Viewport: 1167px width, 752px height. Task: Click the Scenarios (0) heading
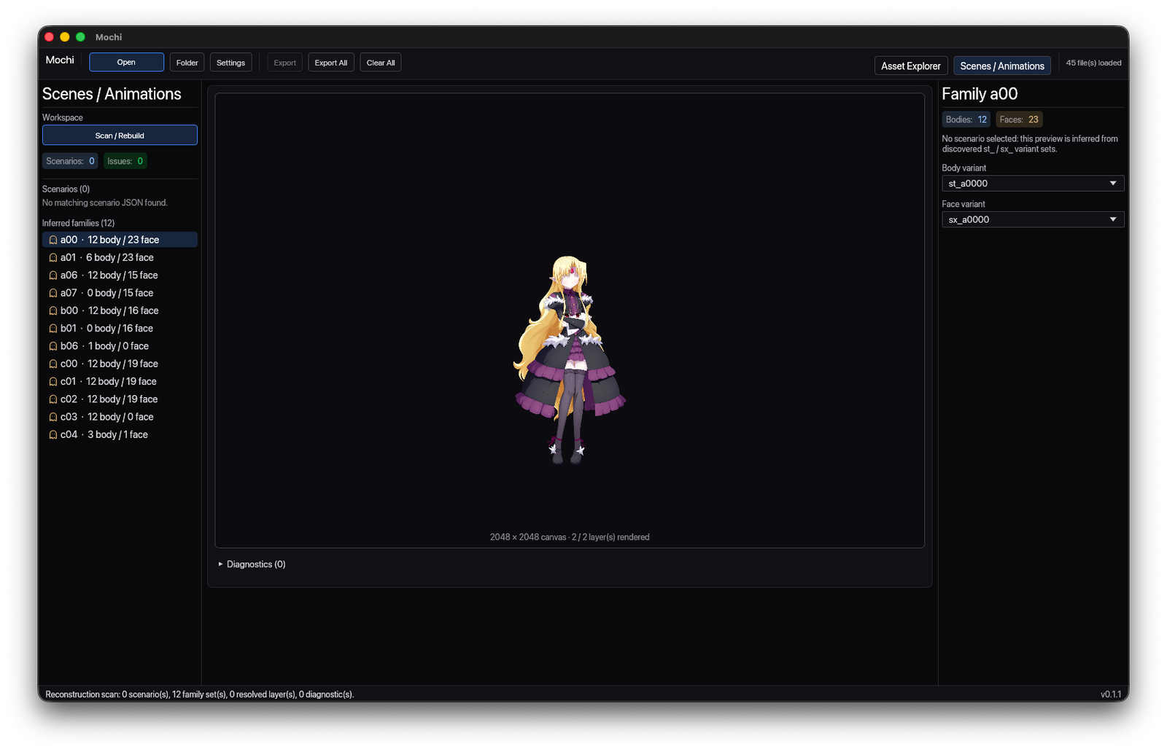point(66,189)
